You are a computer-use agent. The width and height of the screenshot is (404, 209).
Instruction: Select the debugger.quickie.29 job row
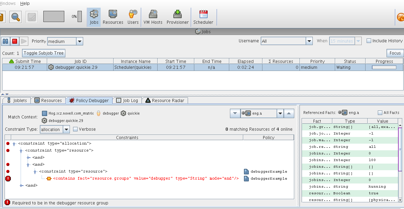pos(203,67)
